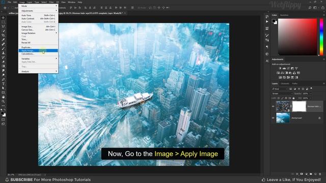Select the Rectangular Marquee tool
This screenshot has width=326, height=183.
3,22
